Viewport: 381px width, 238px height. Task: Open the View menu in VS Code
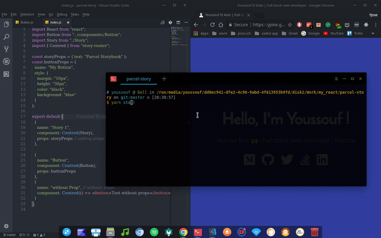coord(41,14)
